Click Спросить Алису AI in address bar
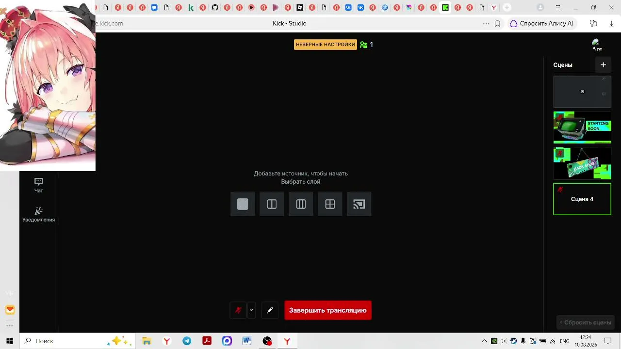Image resolution: width=621 pixels, height=349 pixels. (541, 23)
